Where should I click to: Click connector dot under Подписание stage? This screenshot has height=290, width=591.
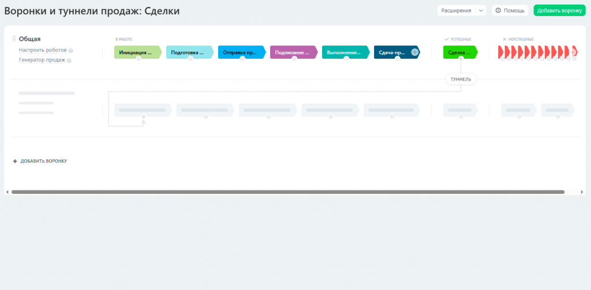pos(294,59)
